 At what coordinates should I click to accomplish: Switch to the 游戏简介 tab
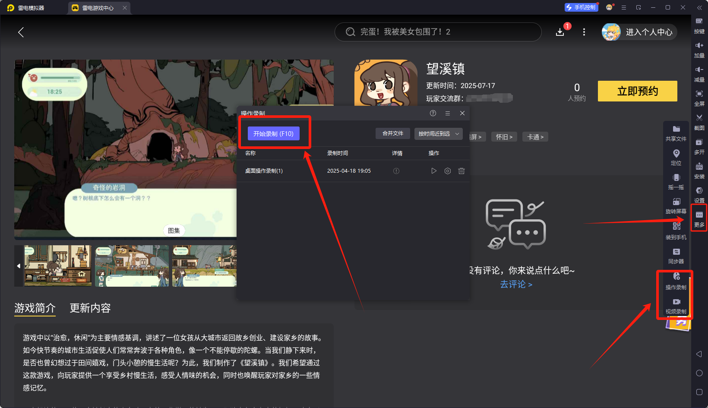[x=35, y=308]
